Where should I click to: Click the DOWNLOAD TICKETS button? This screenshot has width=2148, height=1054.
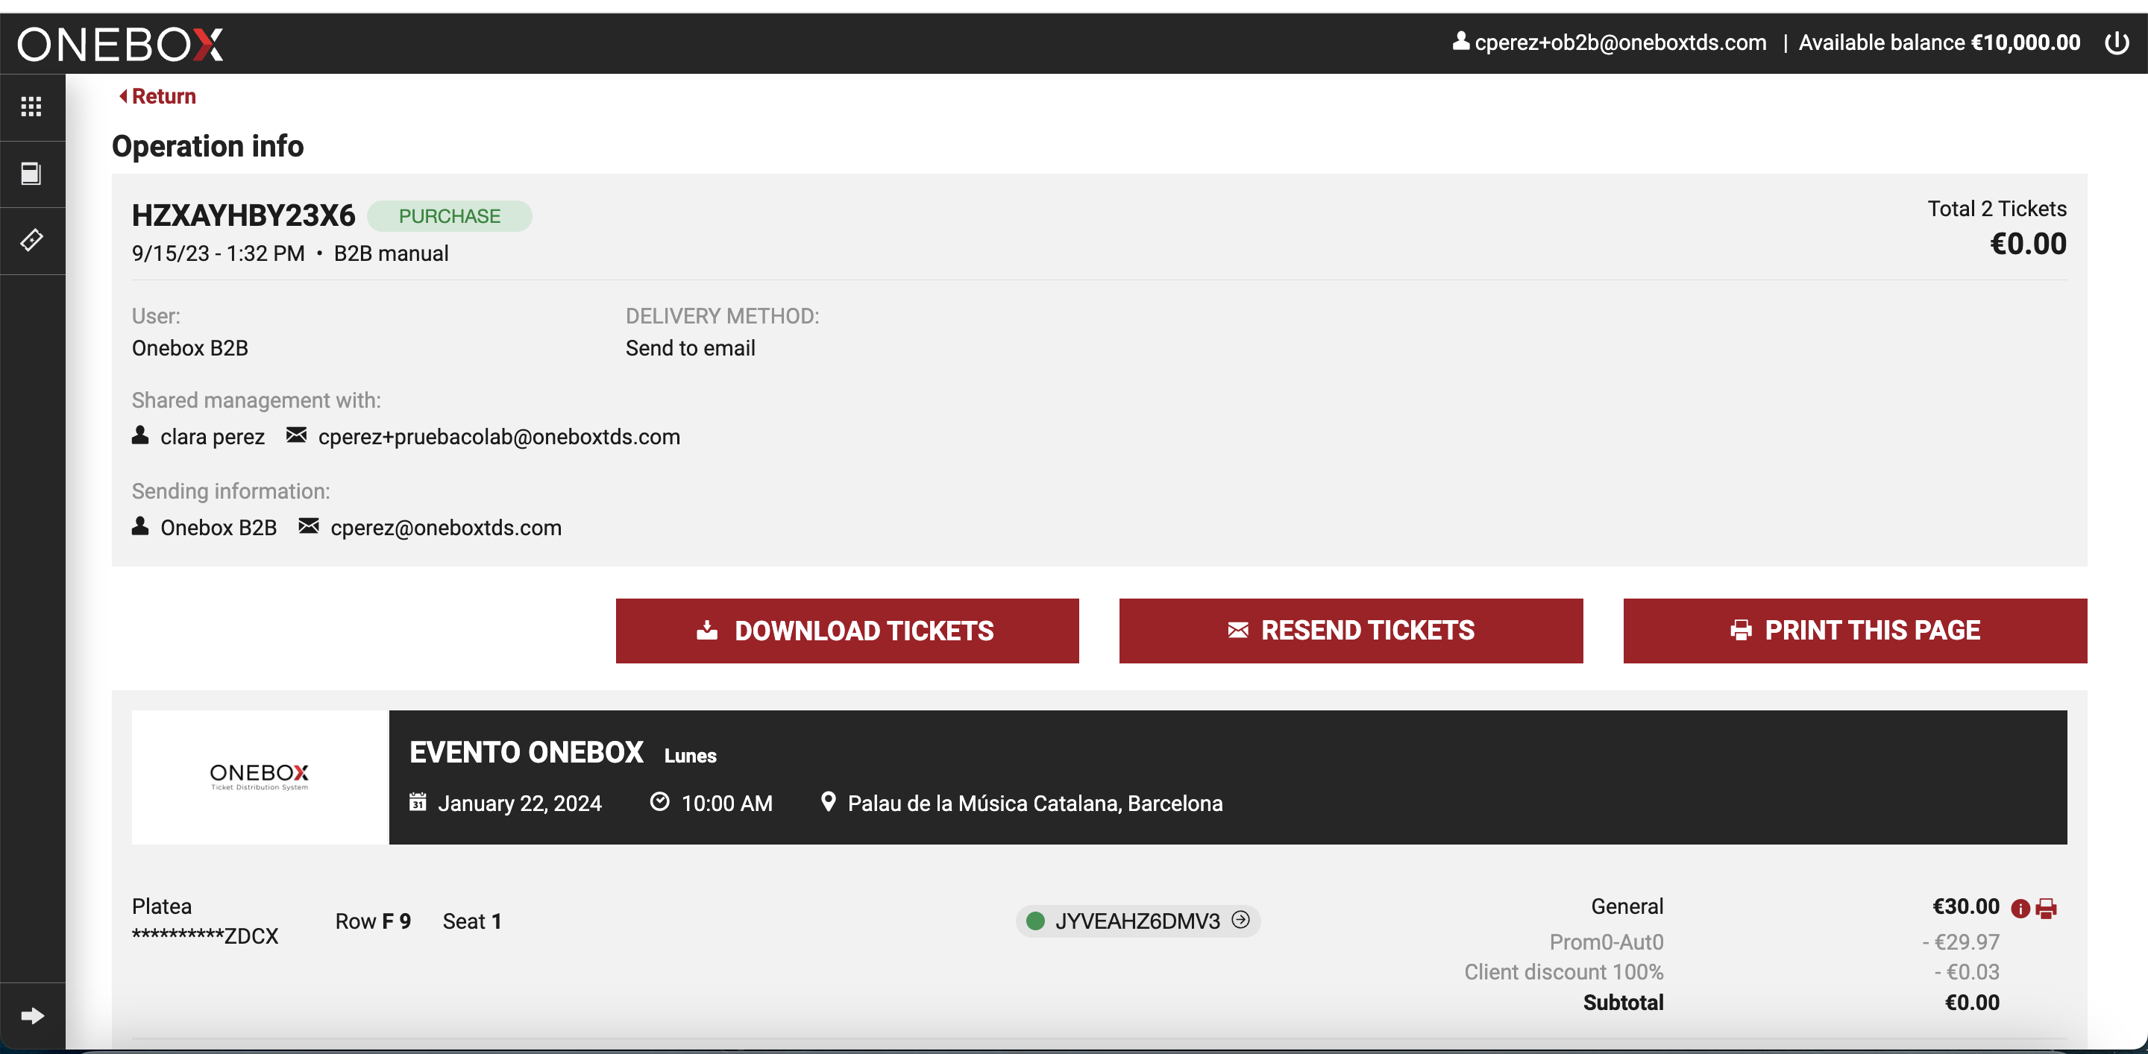847,631
